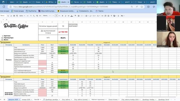Open the Пакеты bookmark
Viewport: 180px width, 101px height.
(x=99, y=11)
